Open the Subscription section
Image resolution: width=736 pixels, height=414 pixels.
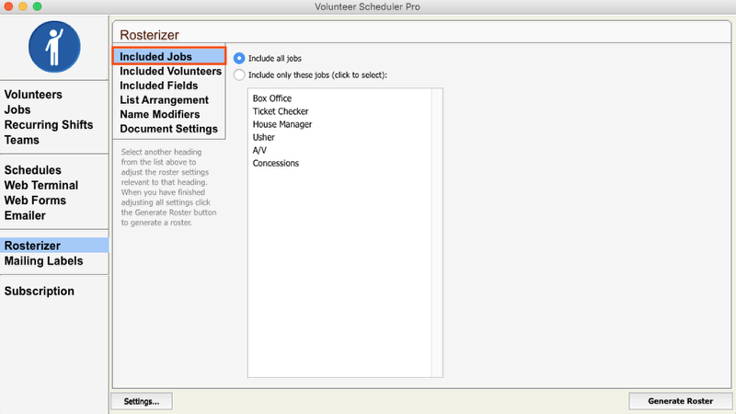coord(40,291)
